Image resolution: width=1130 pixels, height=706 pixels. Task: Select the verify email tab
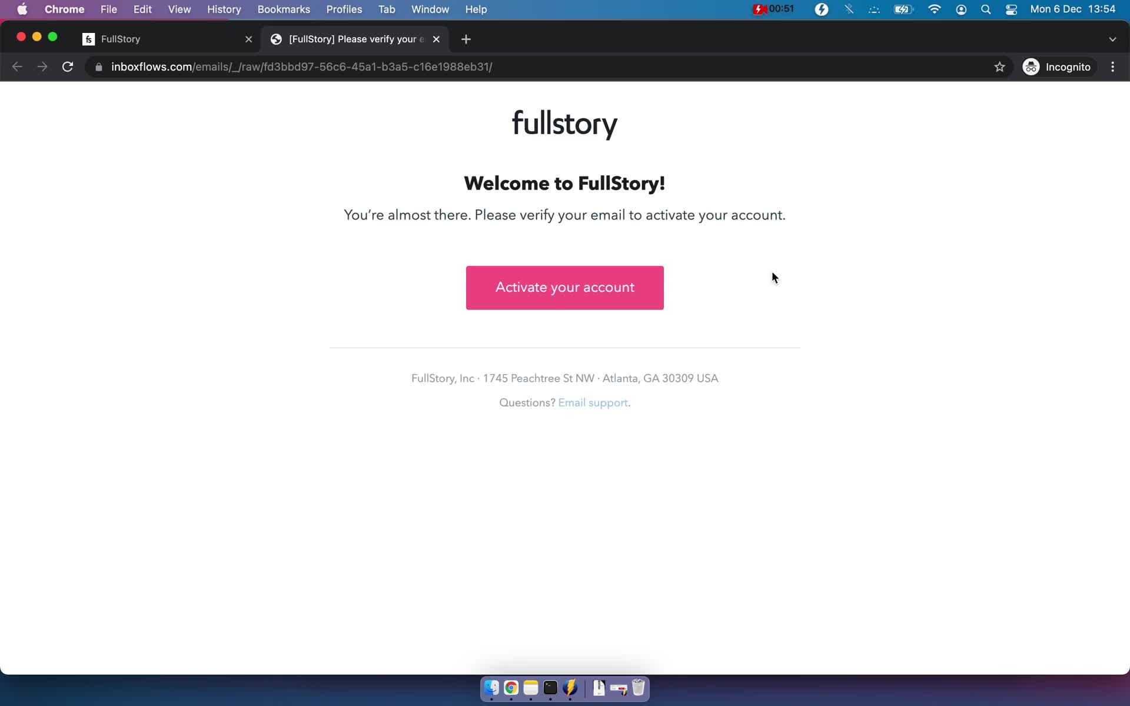pyautogui.click(x=355, y=39)
